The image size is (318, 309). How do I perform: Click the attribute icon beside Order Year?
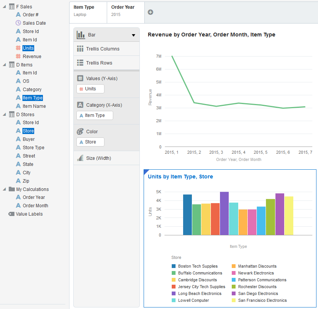(x=18, y=197)
